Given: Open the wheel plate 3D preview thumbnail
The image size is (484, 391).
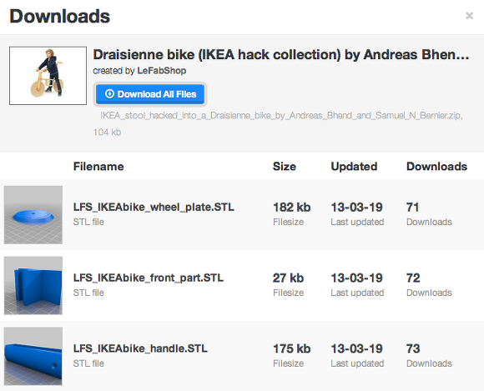Looking at the screenshot, I should [x=33, y=214].
